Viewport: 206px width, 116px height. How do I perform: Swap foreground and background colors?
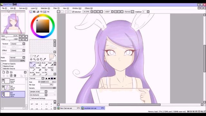[55, 55]
